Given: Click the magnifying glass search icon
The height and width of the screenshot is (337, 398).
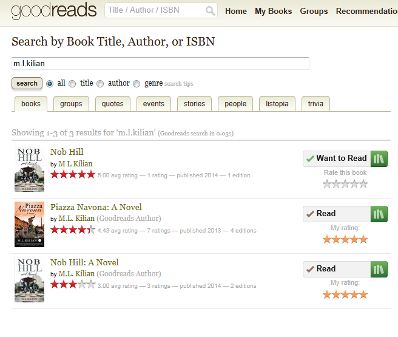Looking at the screenshot, I should 210,11.
